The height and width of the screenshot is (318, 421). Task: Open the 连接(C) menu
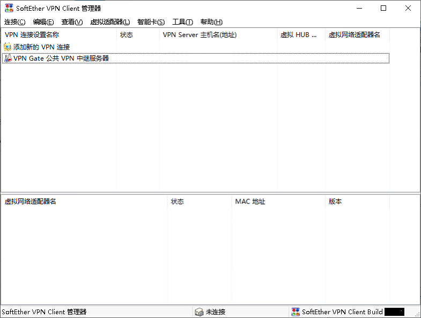pos(15,22)
